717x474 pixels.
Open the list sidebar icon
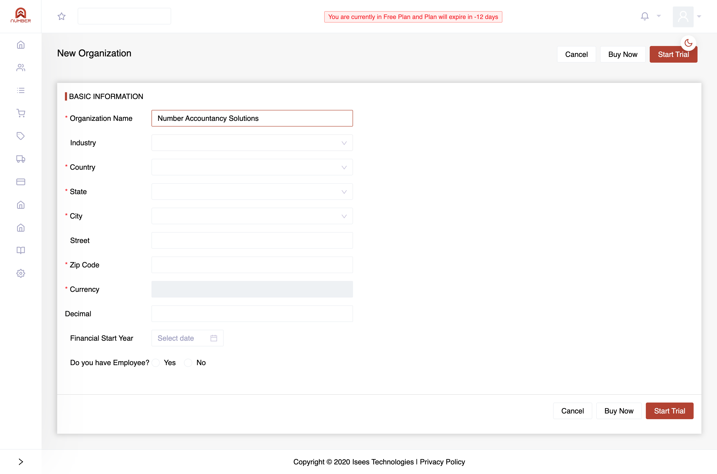coord(21,90)
